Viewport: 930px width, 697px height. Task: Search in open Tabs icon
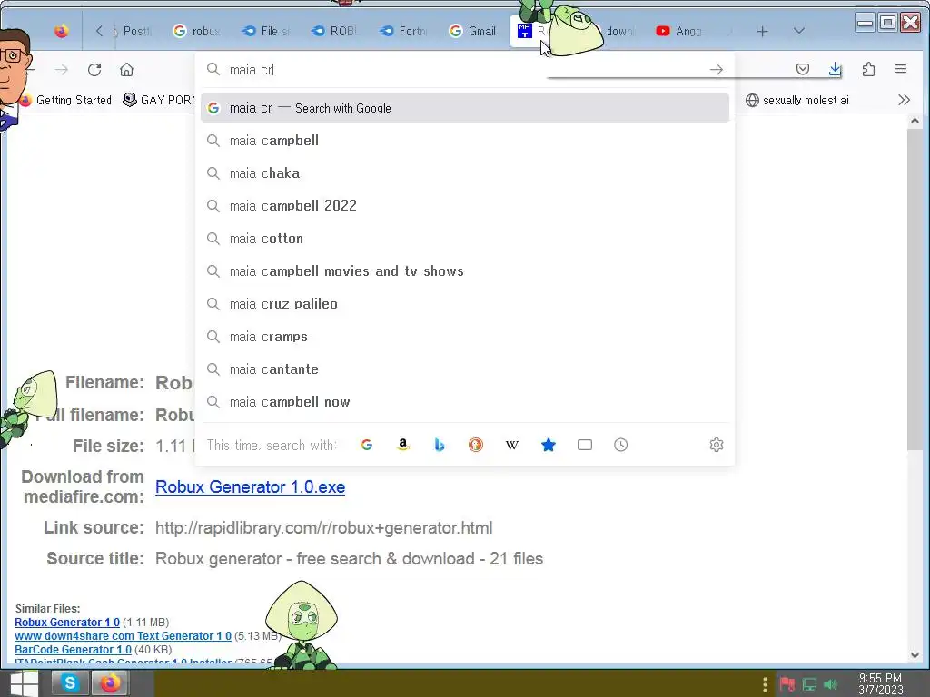[x=585, y=445]
